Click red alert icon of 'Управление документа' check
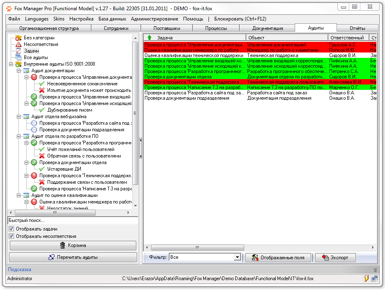 (x=34, y=77)
